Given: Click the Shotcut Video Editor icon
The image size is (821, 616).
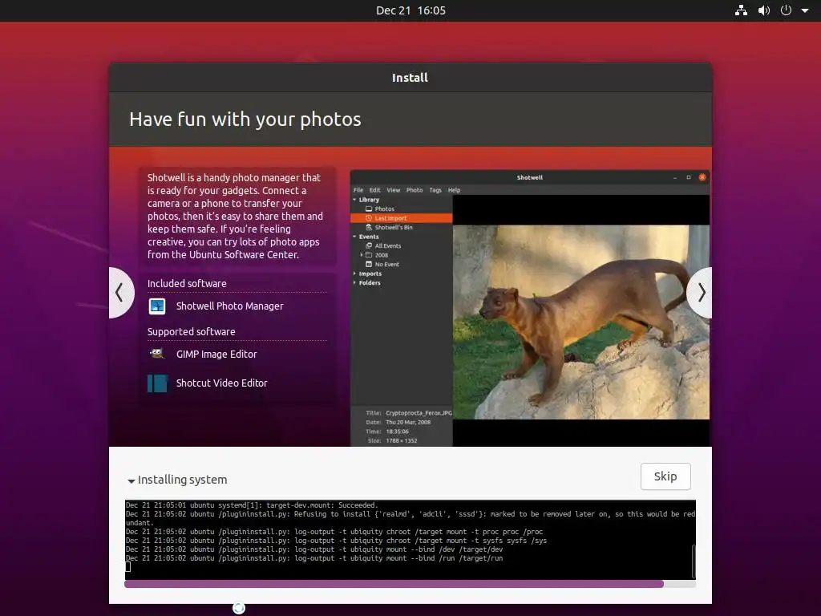Looking at the screenshot, I should pos(157,383).
